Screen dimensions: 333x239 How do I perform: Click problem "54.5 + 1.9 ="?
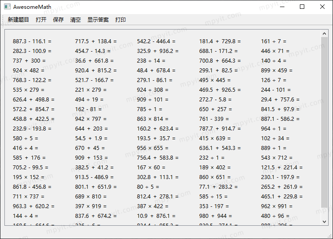[91, 138]
